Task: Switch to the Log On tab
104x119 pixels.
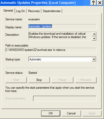Action: pos(20,11)
